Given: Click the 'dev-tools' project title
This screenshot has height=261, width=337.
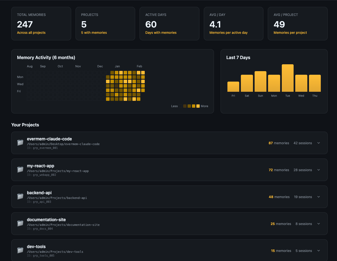Looking at the screenshot, I should [36, 247].
